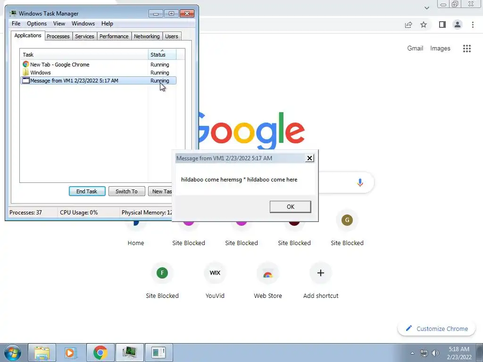483x362 pixels.
Task: Click the voice search microphone icon
Action: [x=360, y=182]
